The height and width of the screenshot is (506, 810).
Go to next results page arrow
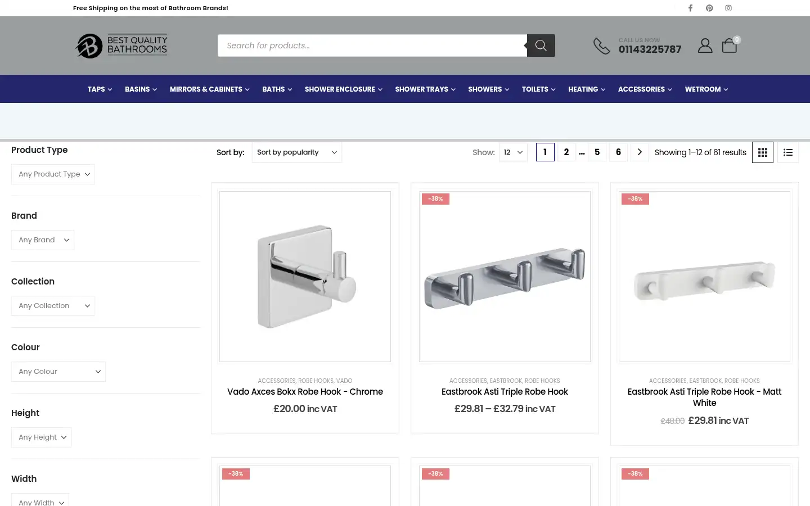click(x=640, y=152)
